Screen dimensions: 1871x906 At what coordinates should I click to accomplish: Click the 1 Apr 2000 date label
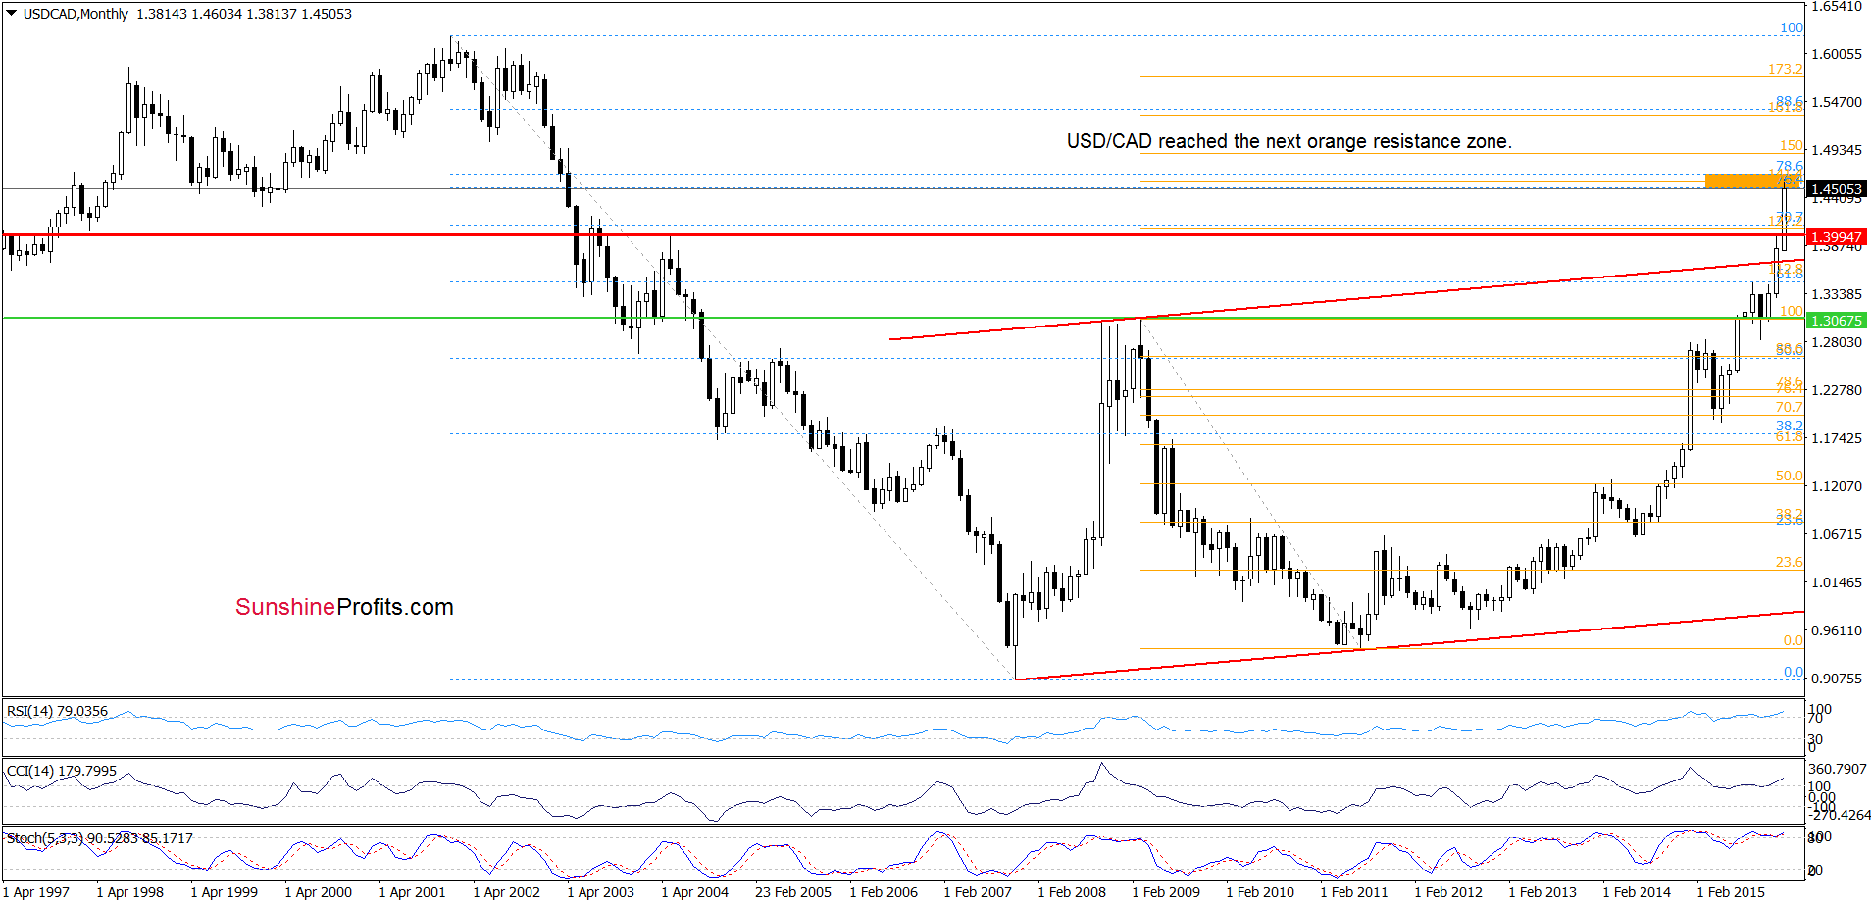tap(319, 892)
